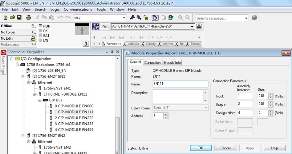
Task: Open the existing project folder icon
Action: coord(13,18)
